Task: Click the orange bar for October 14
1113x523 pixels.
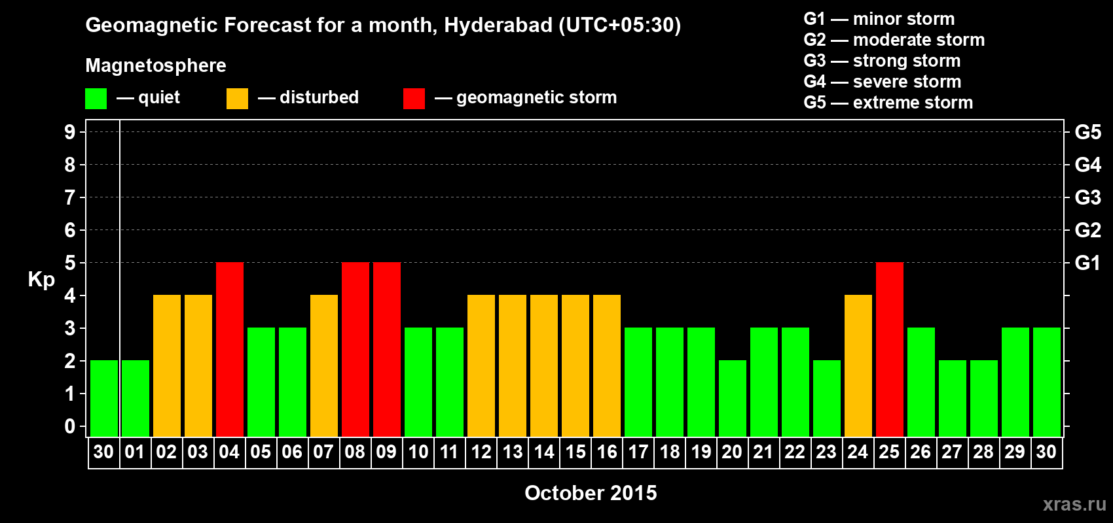Action: [x=544, y=366]
